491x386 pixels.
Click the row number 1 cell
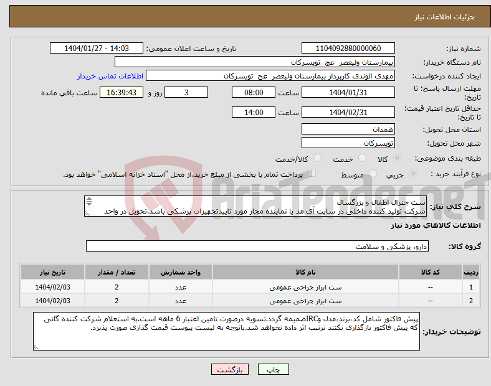click(470, 287)
